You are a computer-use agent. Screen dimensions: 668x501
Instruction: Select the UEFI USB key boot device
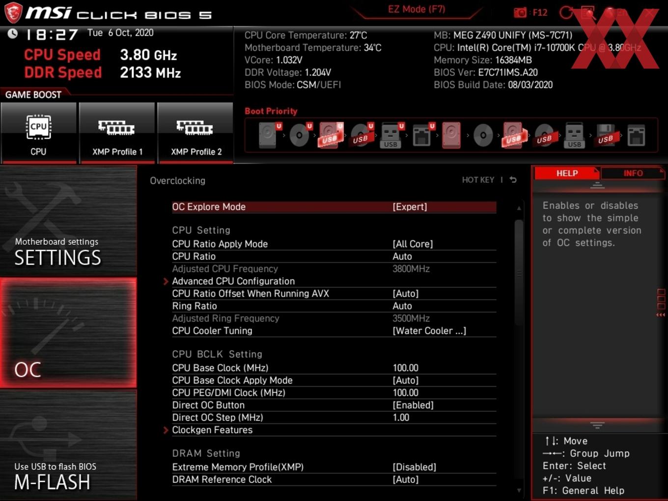click(391, 135)
